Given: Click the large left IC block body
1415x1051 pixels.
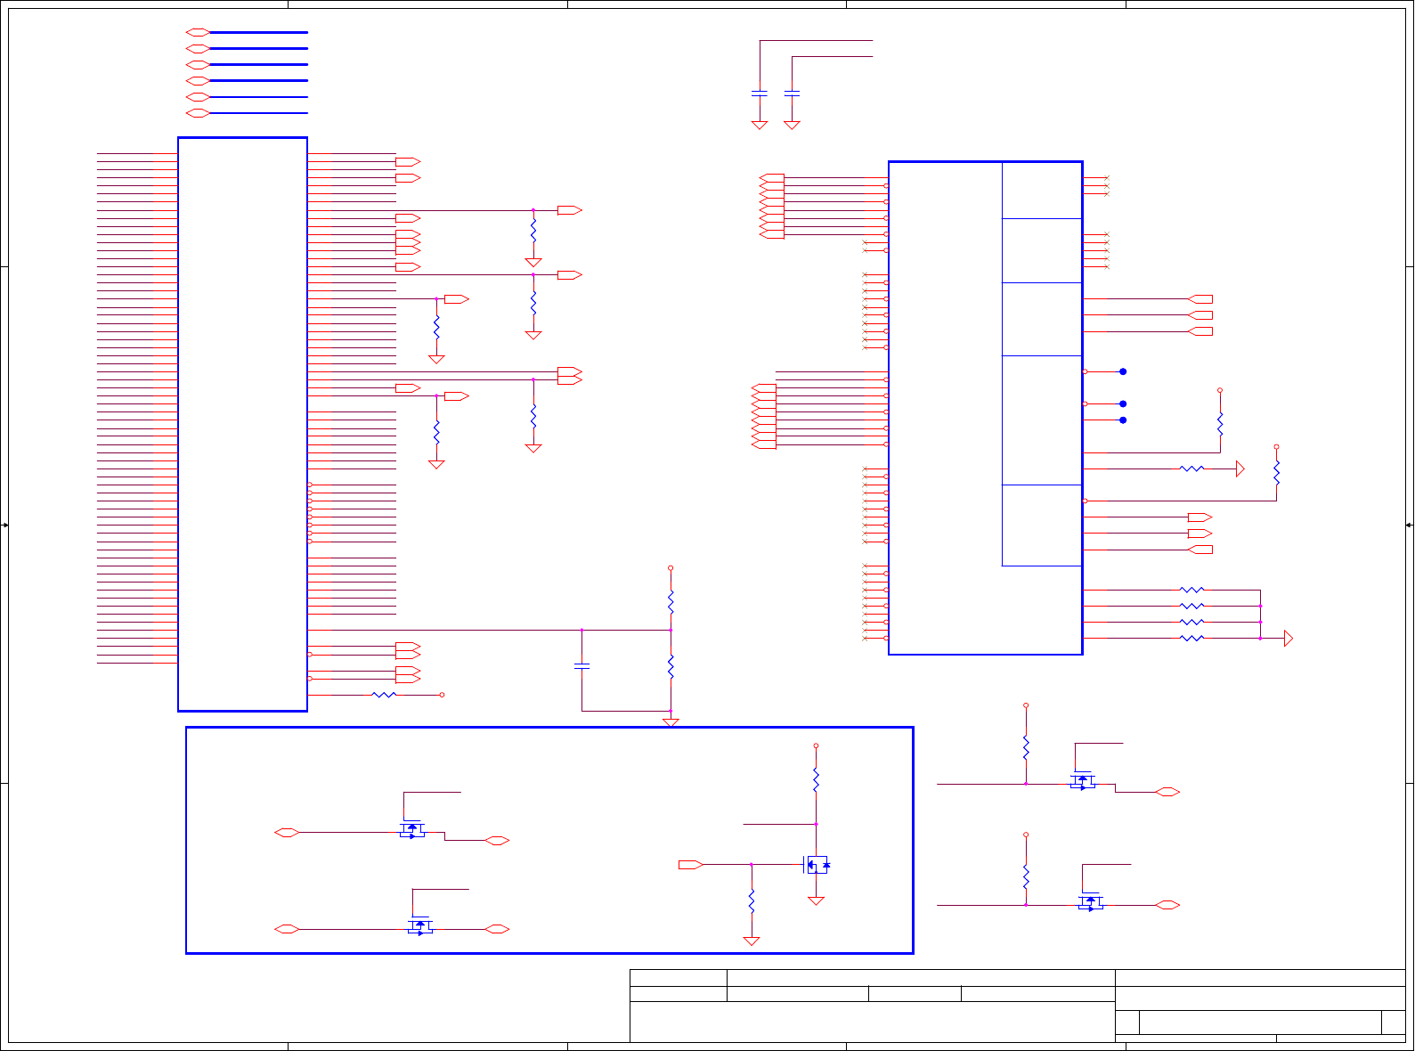Looking at the screenshot, I should pyautogui.click(x=242, y=424).
